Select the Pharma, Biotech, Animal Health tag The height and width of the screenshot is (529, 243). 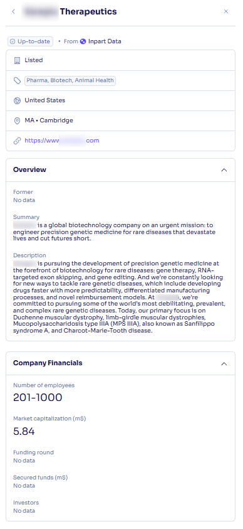point(70,80)
